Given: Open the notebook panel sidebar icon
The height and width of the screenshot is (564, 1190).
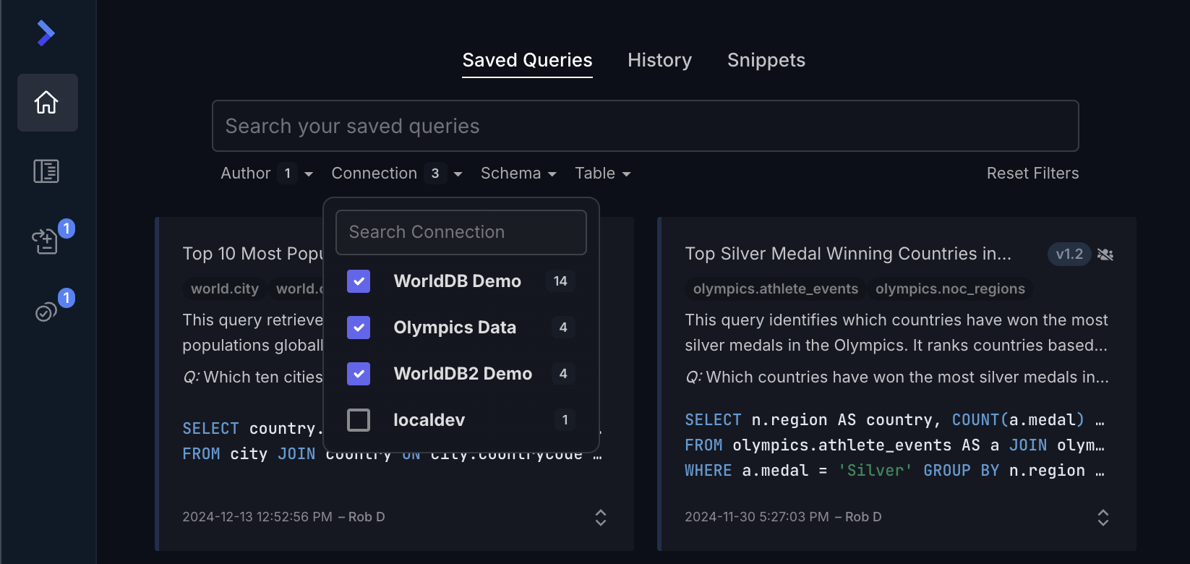Looking at the screenshot, I should pos(46,171).
